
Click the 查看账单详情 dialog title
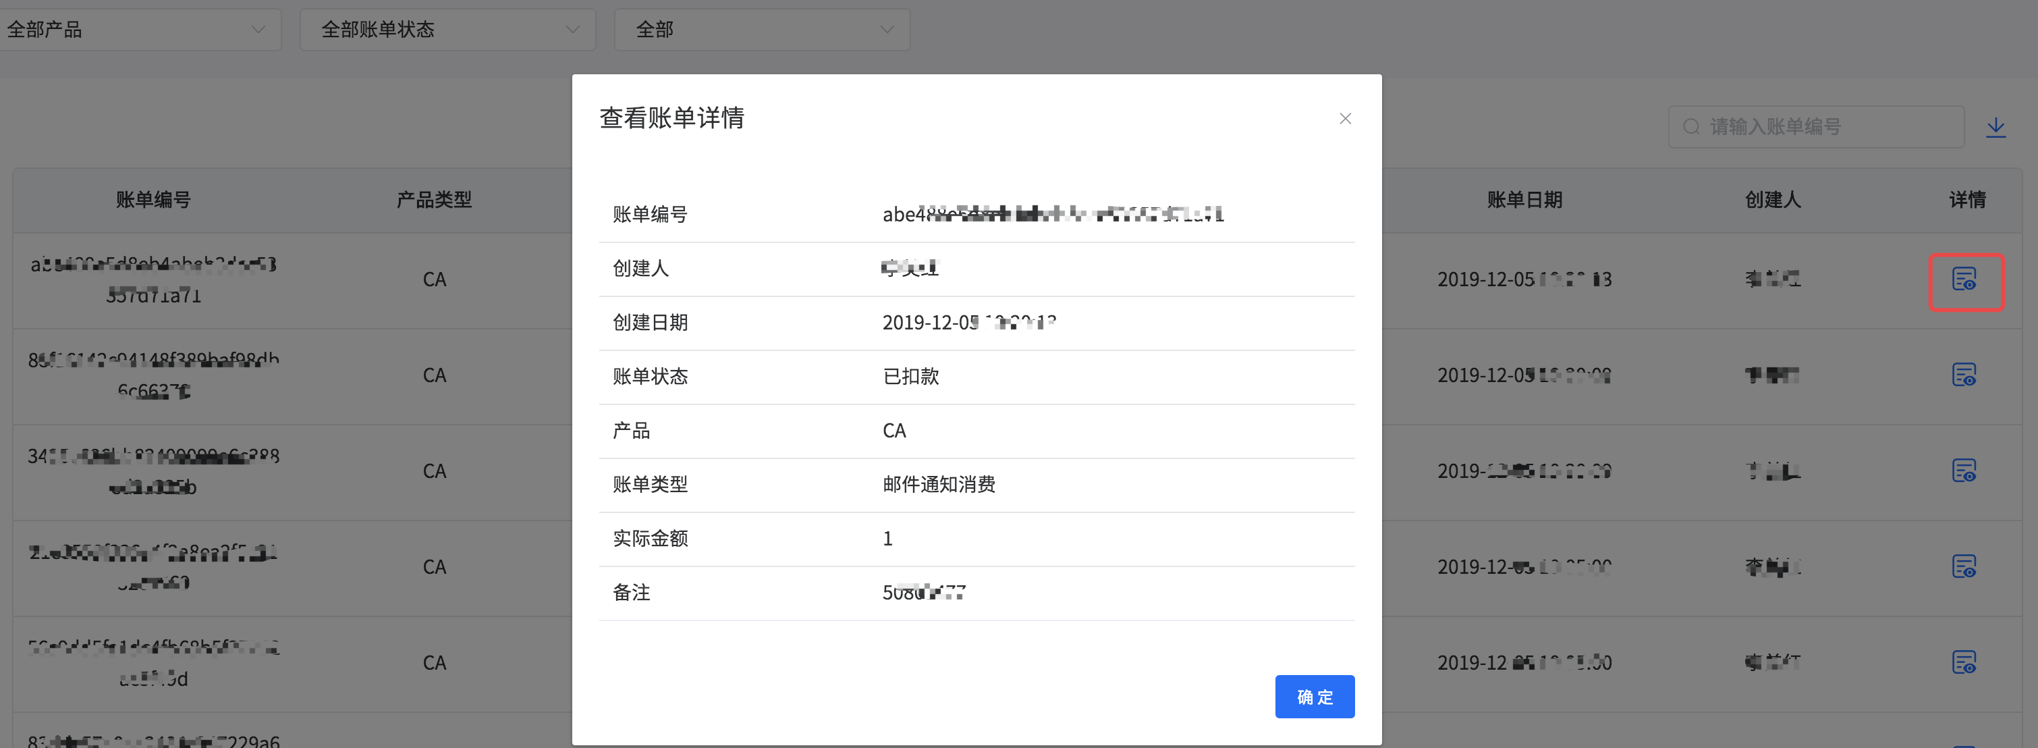point(671,118)
